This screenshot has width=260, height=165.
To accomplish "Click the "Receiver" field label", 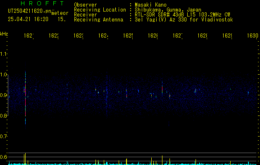I will [x=86, y=15].
